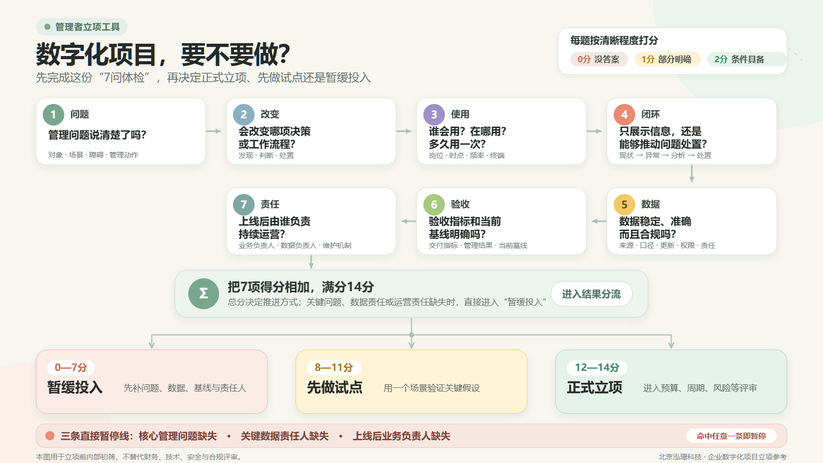Click the 使用 step label
Image resolution: width=823 pixels, height=463 pixels.
(460, 114)
